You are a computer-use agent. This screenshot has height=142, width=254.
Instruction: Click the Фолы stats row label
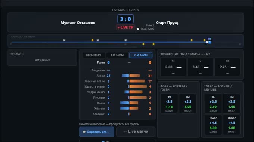100,103
